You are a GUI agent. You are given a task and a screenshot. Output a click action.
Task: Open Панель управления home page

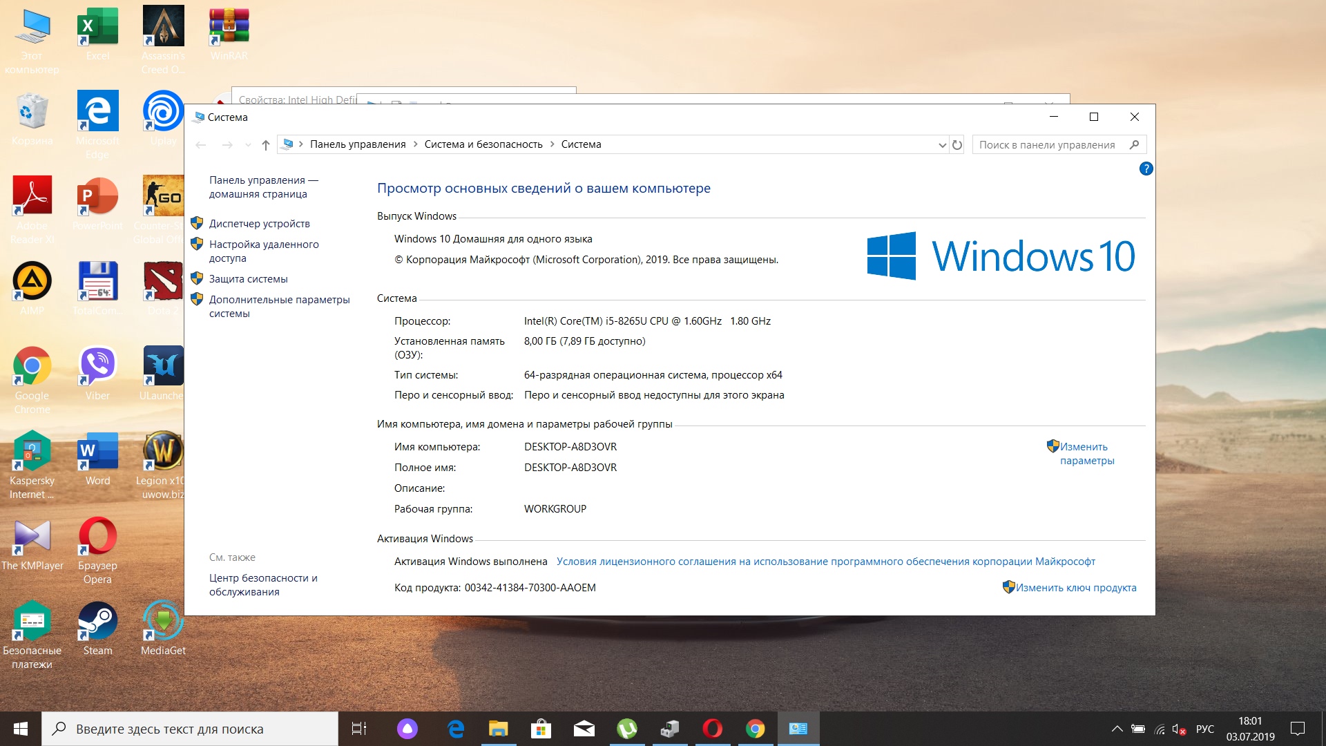(264, 186)
